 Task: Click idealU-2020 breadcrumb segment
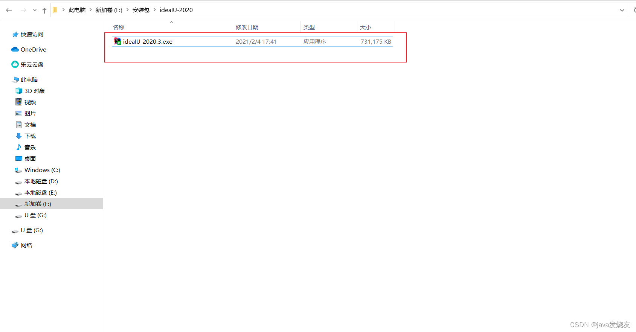pos(176,10)
